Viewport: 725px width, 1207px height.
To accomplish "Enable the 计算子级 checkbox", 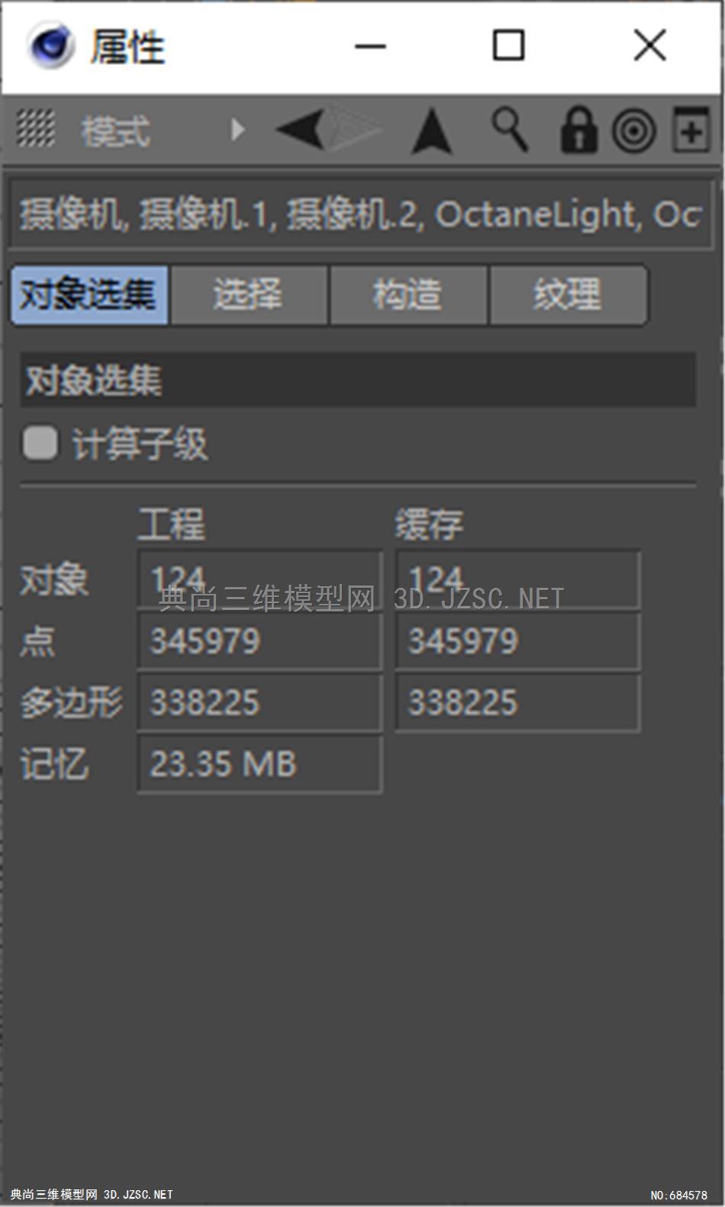I will [x=40, y=443].
